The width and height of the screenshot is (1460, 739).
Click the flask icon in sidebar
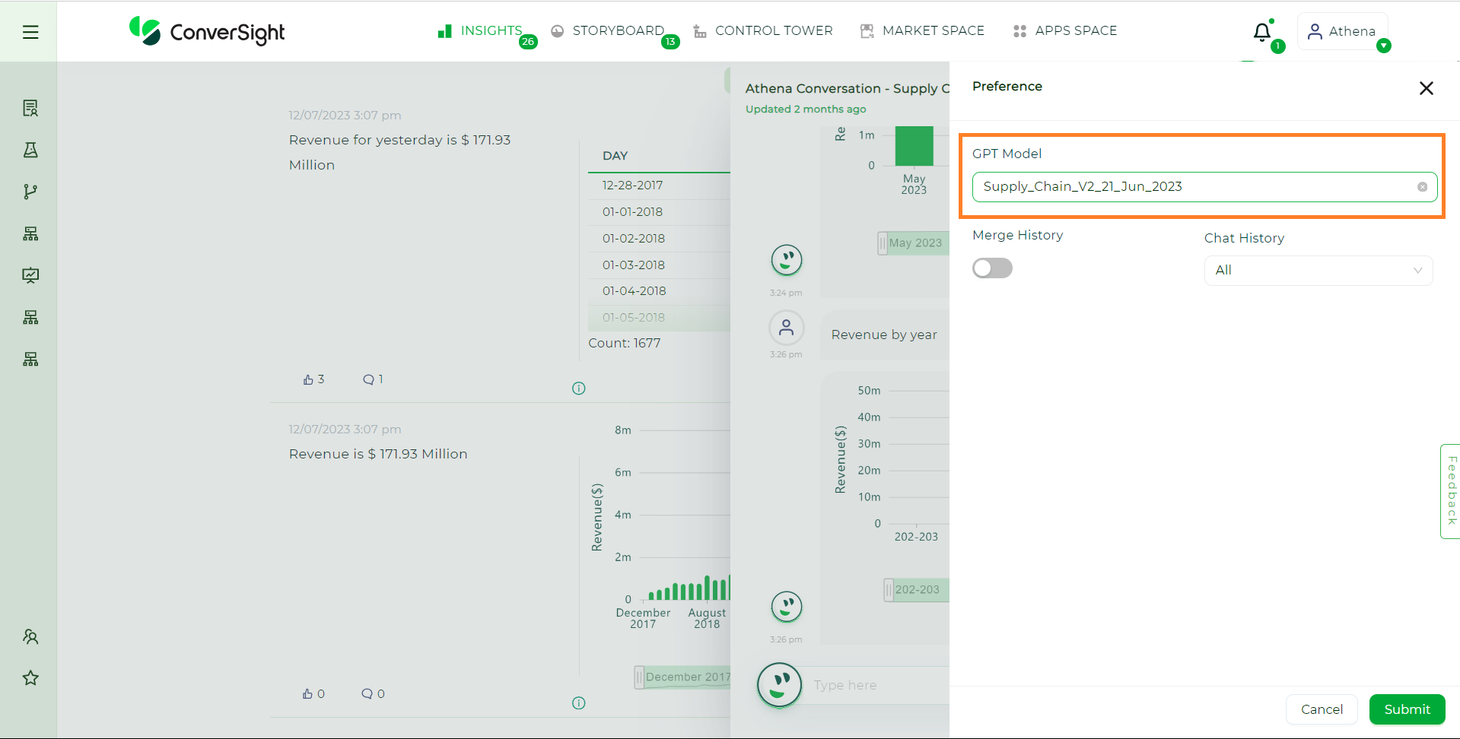click(x=30, y=150)
